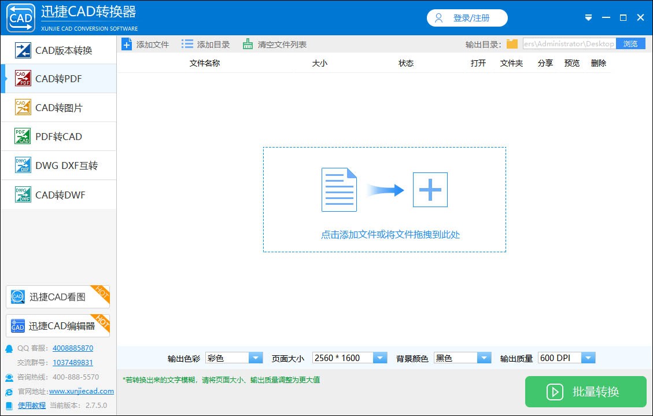
Task: Click the add-file drop zone area
Action: click(385, 200)
